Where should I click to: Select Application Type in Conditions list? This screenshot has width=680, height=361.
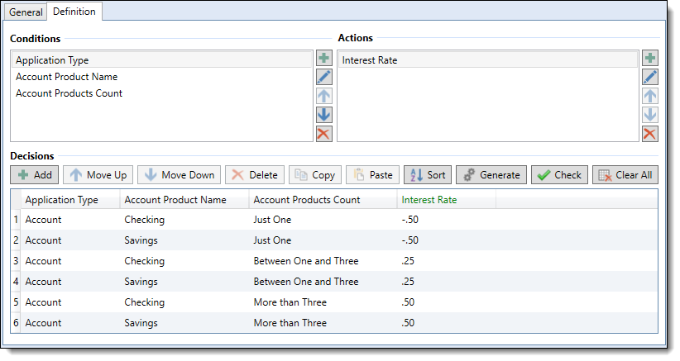pos(161,60)
